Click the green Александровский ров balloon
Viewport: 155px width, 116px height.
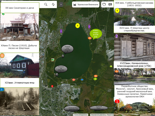[x=96, y=34]
